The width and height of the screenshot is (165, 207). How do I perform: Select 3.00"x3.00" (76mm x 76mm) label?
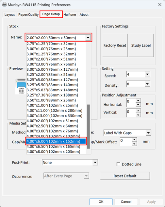point(56,64)
